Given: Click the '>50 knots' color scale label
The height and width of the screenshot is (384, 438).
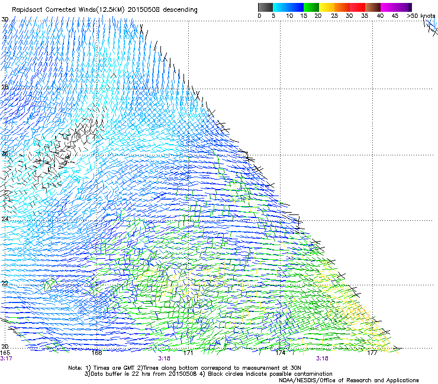Looking at the screenshot, I should tap(421, 16).
